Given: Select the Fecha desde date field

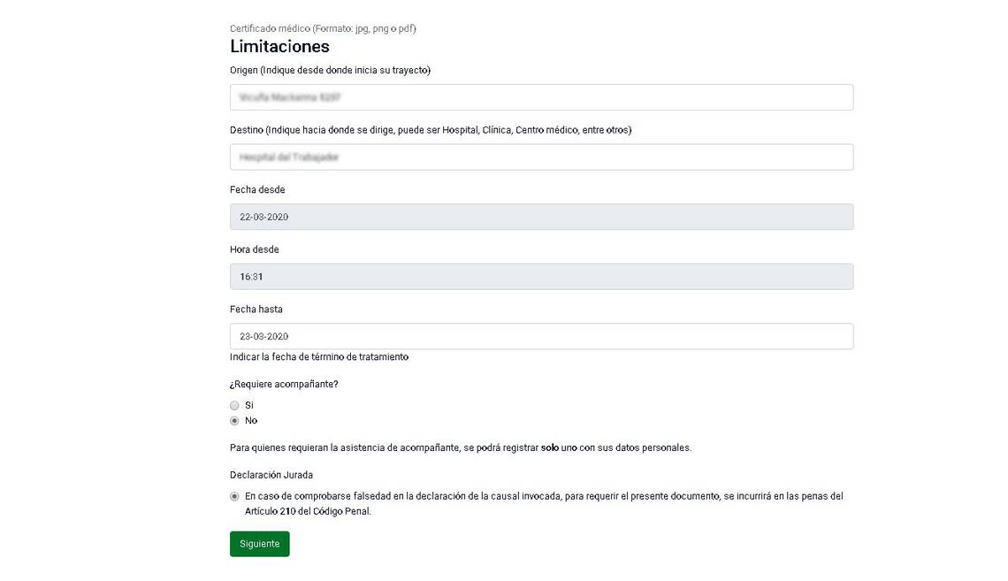Looking at the screenshot, I should 541,217.
